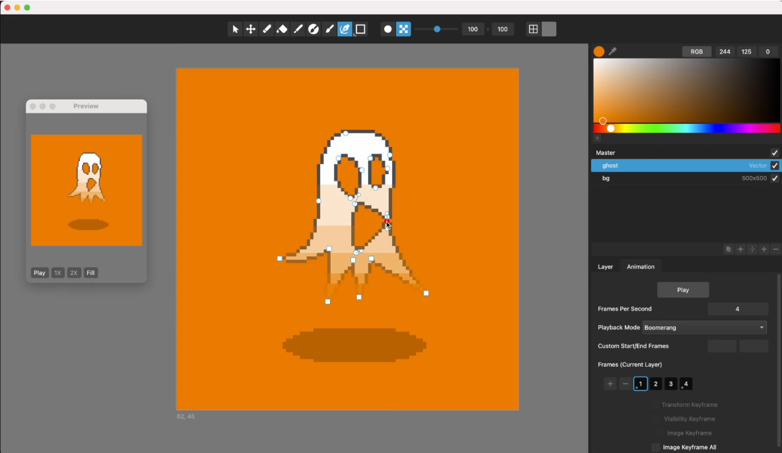Jump to frame 3

(670, 384)
